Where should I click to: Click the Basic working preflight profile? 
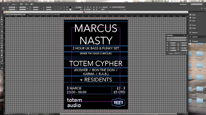click(34, 114)
